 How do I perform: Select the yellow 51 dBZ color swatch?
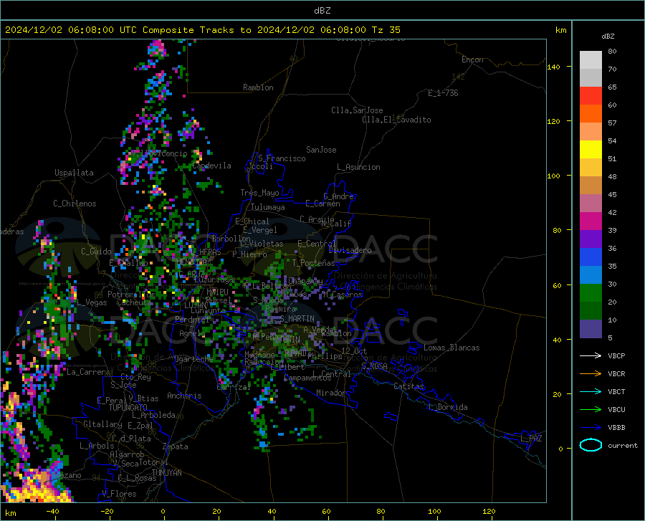pyautogui.click(x=591, y=150)
